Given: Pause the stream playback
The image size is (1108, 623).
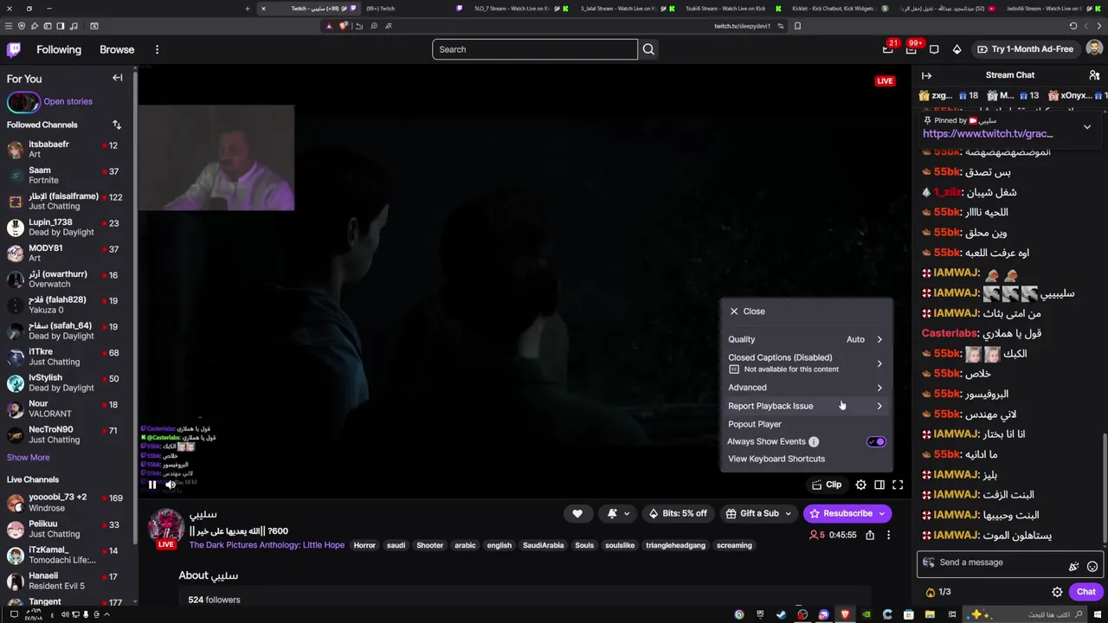Looking at the screenshot, I should (x=152, y=485).
